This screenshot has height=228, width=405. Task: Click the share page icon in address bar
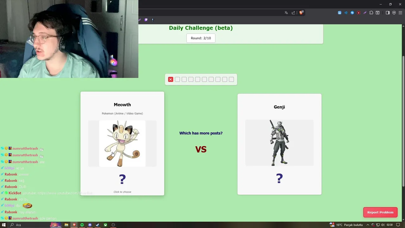(x=293, y=13)
